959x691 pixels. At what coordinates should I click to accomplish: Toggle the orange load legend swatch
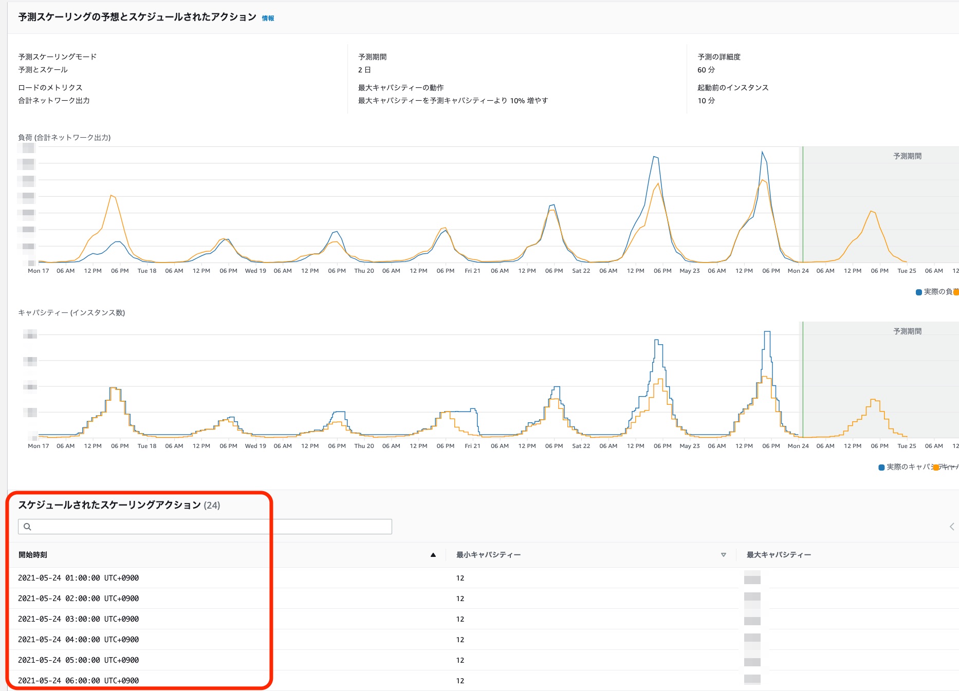pos(956,292)
